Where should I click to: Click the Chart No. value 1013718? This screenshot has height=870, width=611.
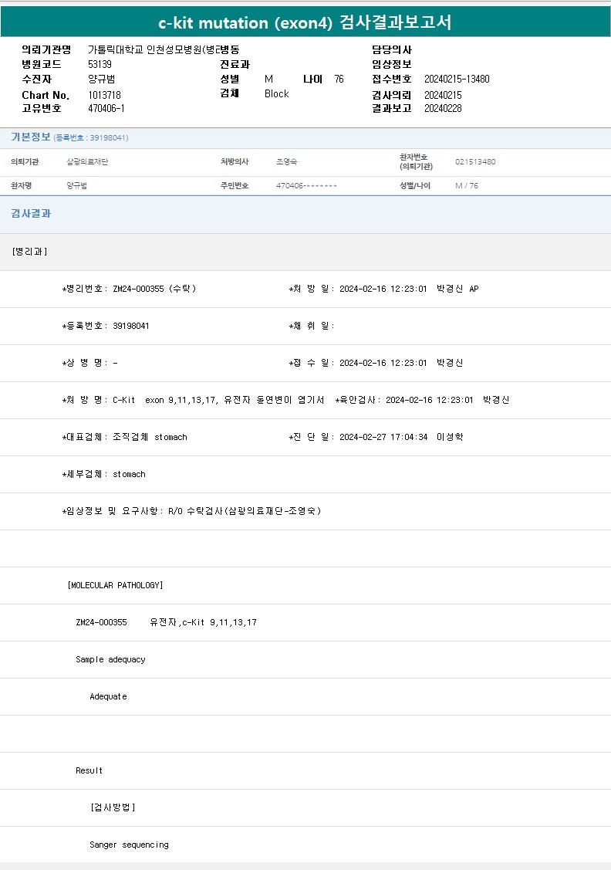pos(104,95)
